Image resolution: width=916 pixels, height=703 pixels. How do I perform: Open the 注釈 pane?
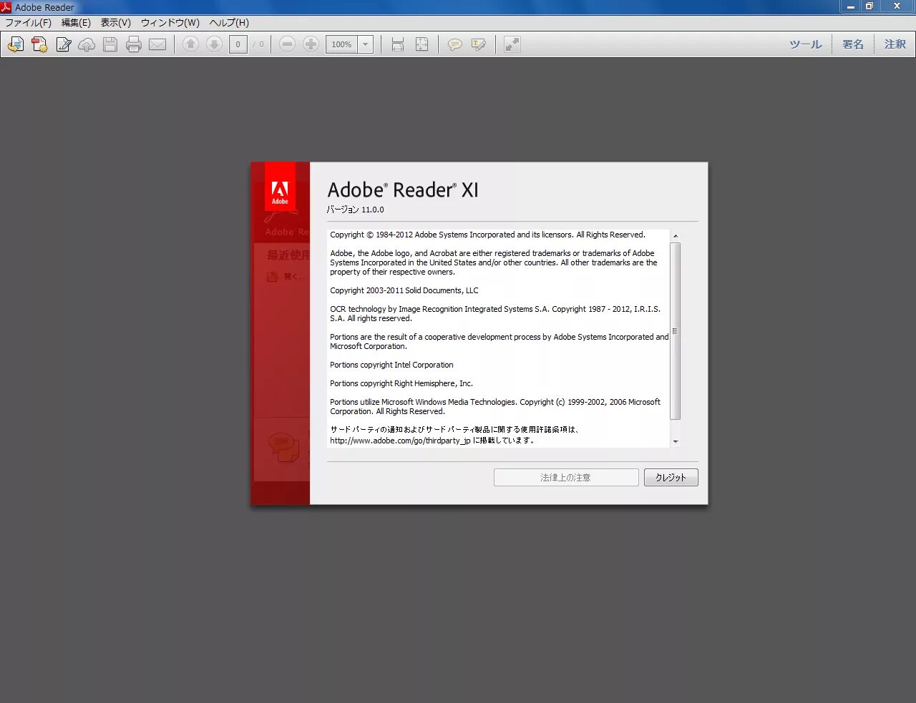(895, 44)
